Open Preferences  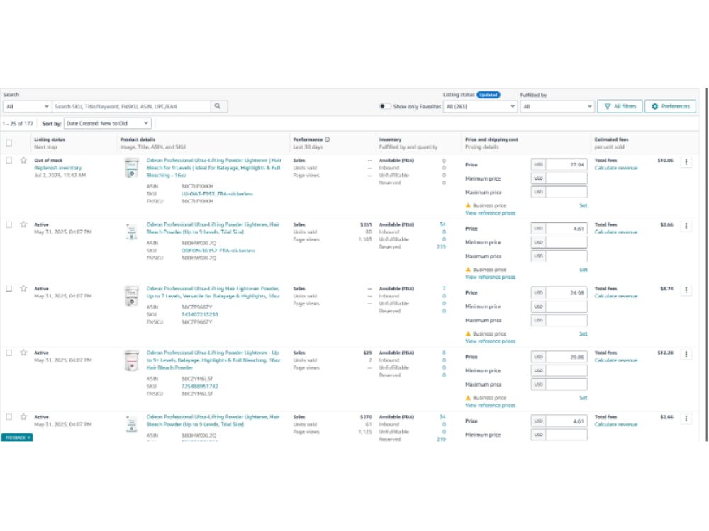point(670,107)
